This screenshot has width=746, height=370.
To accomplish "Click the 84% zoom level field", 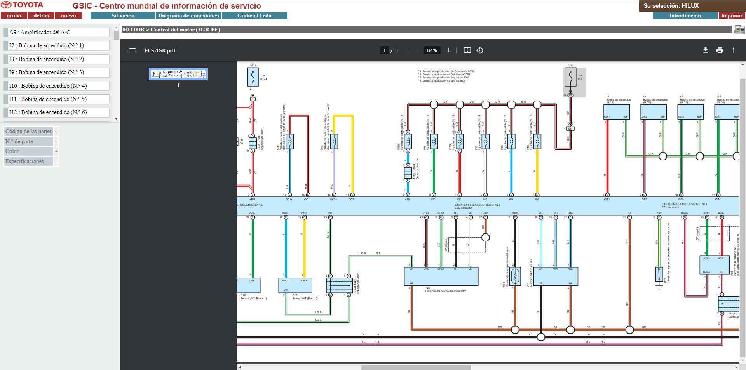I will coord(432,50).
